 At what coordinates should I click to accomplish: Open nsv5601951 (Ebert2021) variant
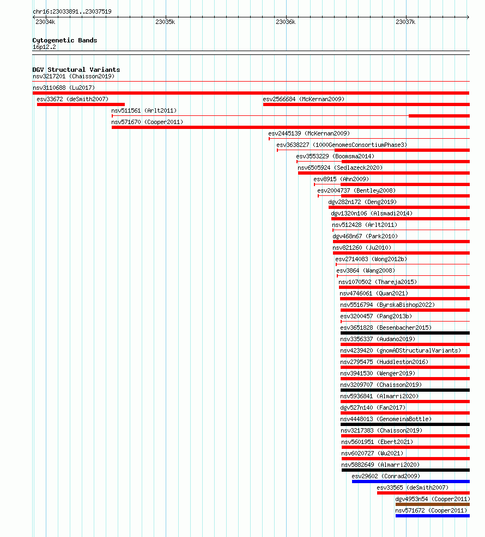click(x=377, y=442)
